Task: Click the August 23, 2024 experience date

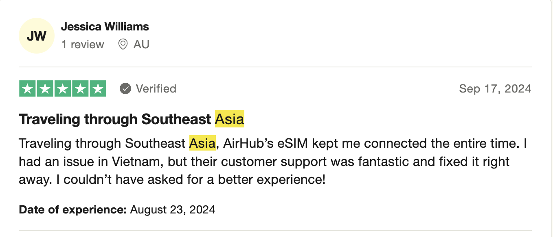Action: point(173,210)
